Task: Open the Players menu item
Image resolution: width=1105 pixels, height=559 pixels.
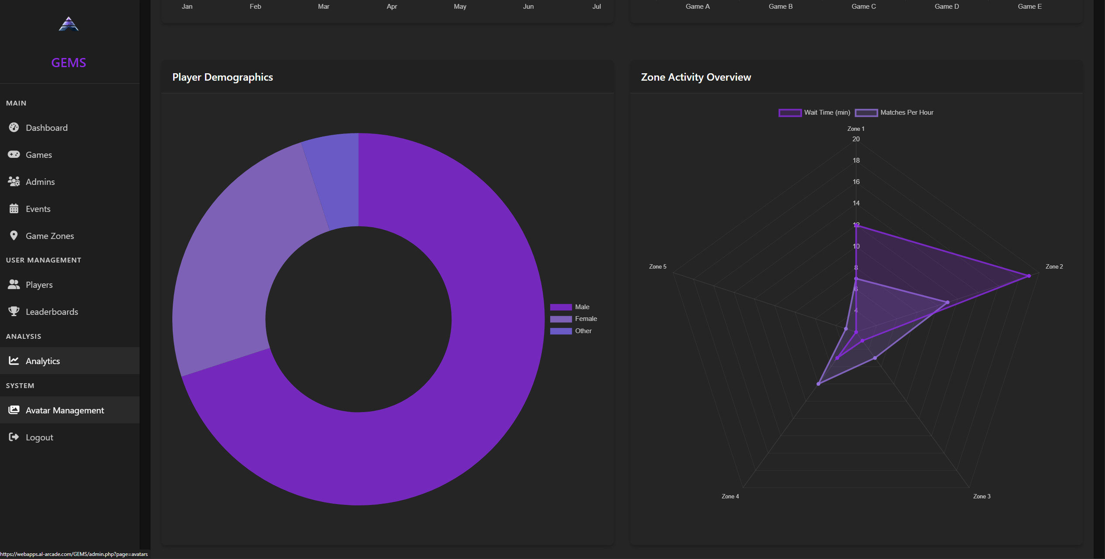Action: click(39, 285)
